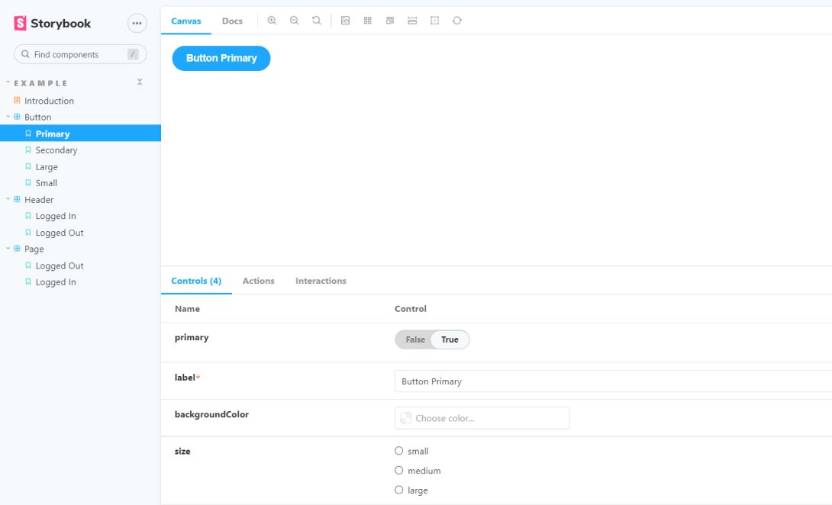The image size is (832, 505).
Task: Choose the large size radio option
Action: click(398, 491)
